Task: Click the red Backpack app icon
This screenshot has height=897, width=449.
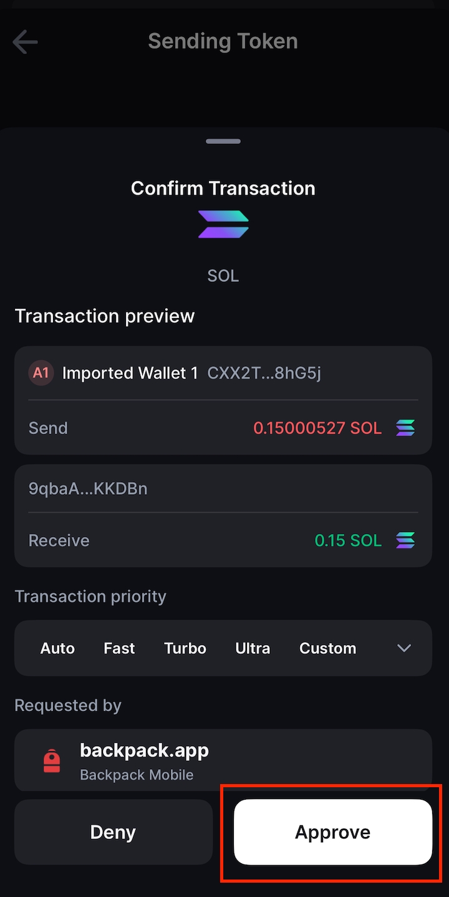Action: point(52,762)
